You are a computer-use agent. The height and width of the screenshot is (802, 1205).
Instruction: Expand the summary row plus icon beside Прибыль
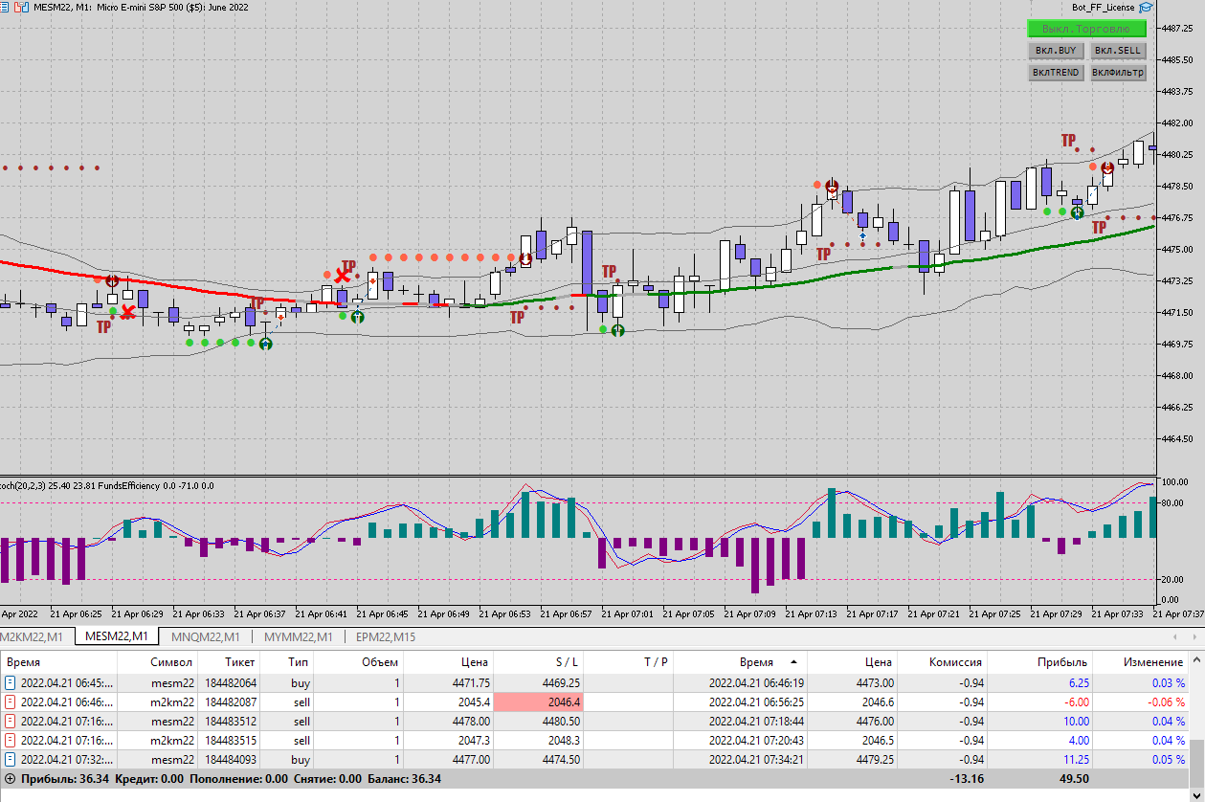click(11, 779)
